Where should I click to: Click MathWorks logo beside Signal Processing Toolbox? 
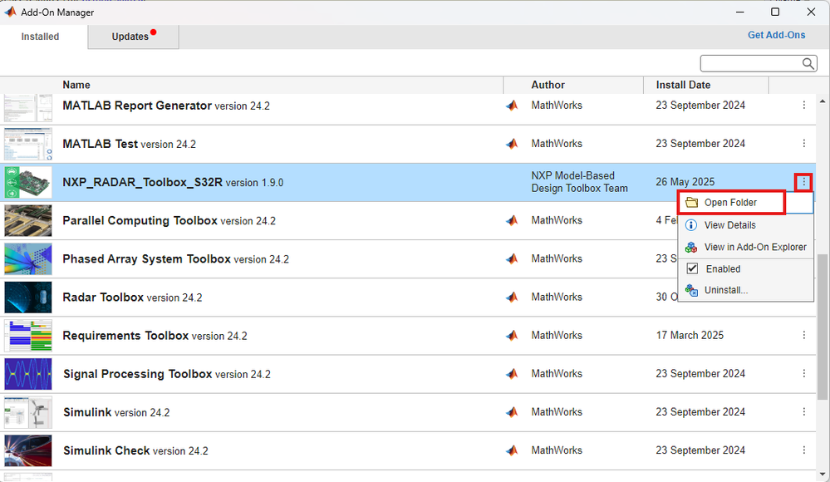click(x=512, y=374)
